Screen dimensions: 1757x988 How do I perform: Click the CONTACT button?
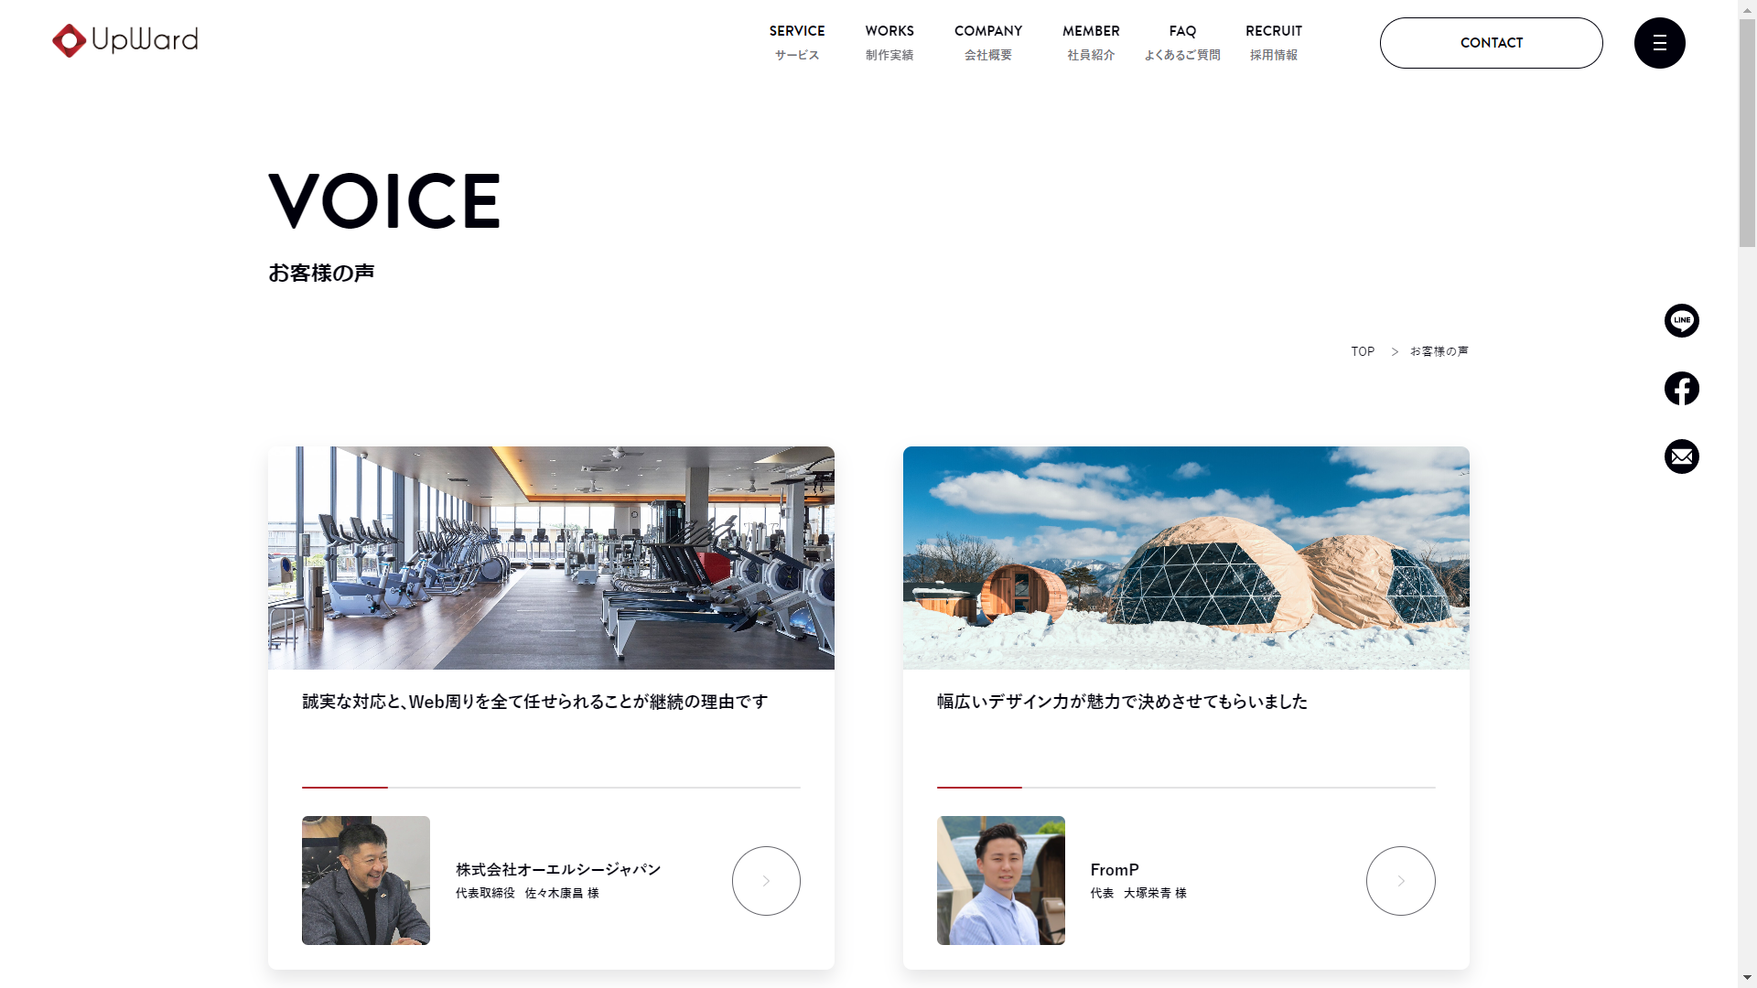click(x=1491, y=43)
